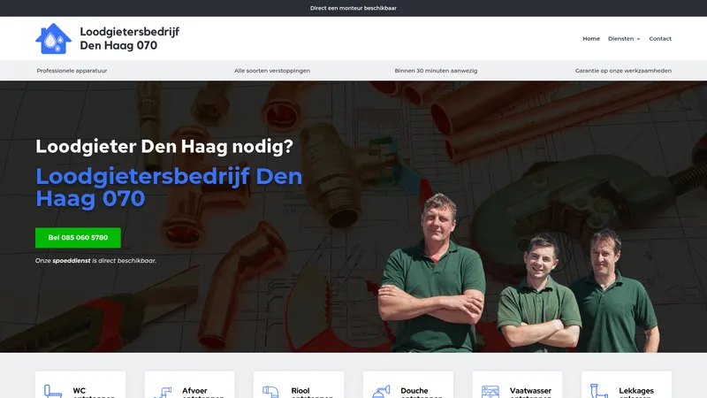707x398 pixels.
Task: Click the 'Garantie op onze werkzaamheden' text
Action: tap(623, 71)
